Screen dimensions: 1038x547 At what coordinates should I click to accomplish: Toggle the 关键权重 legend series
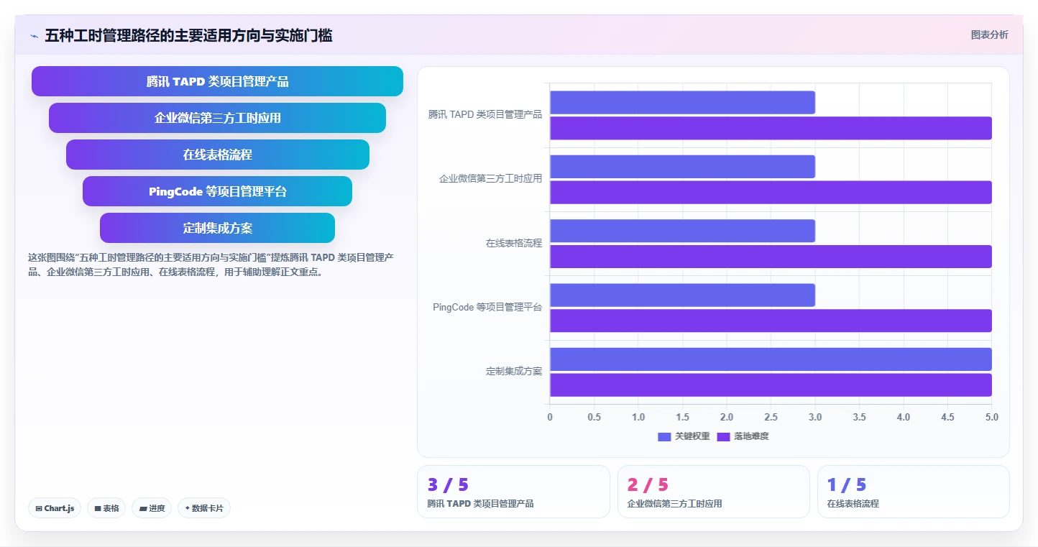coord(684,436)
